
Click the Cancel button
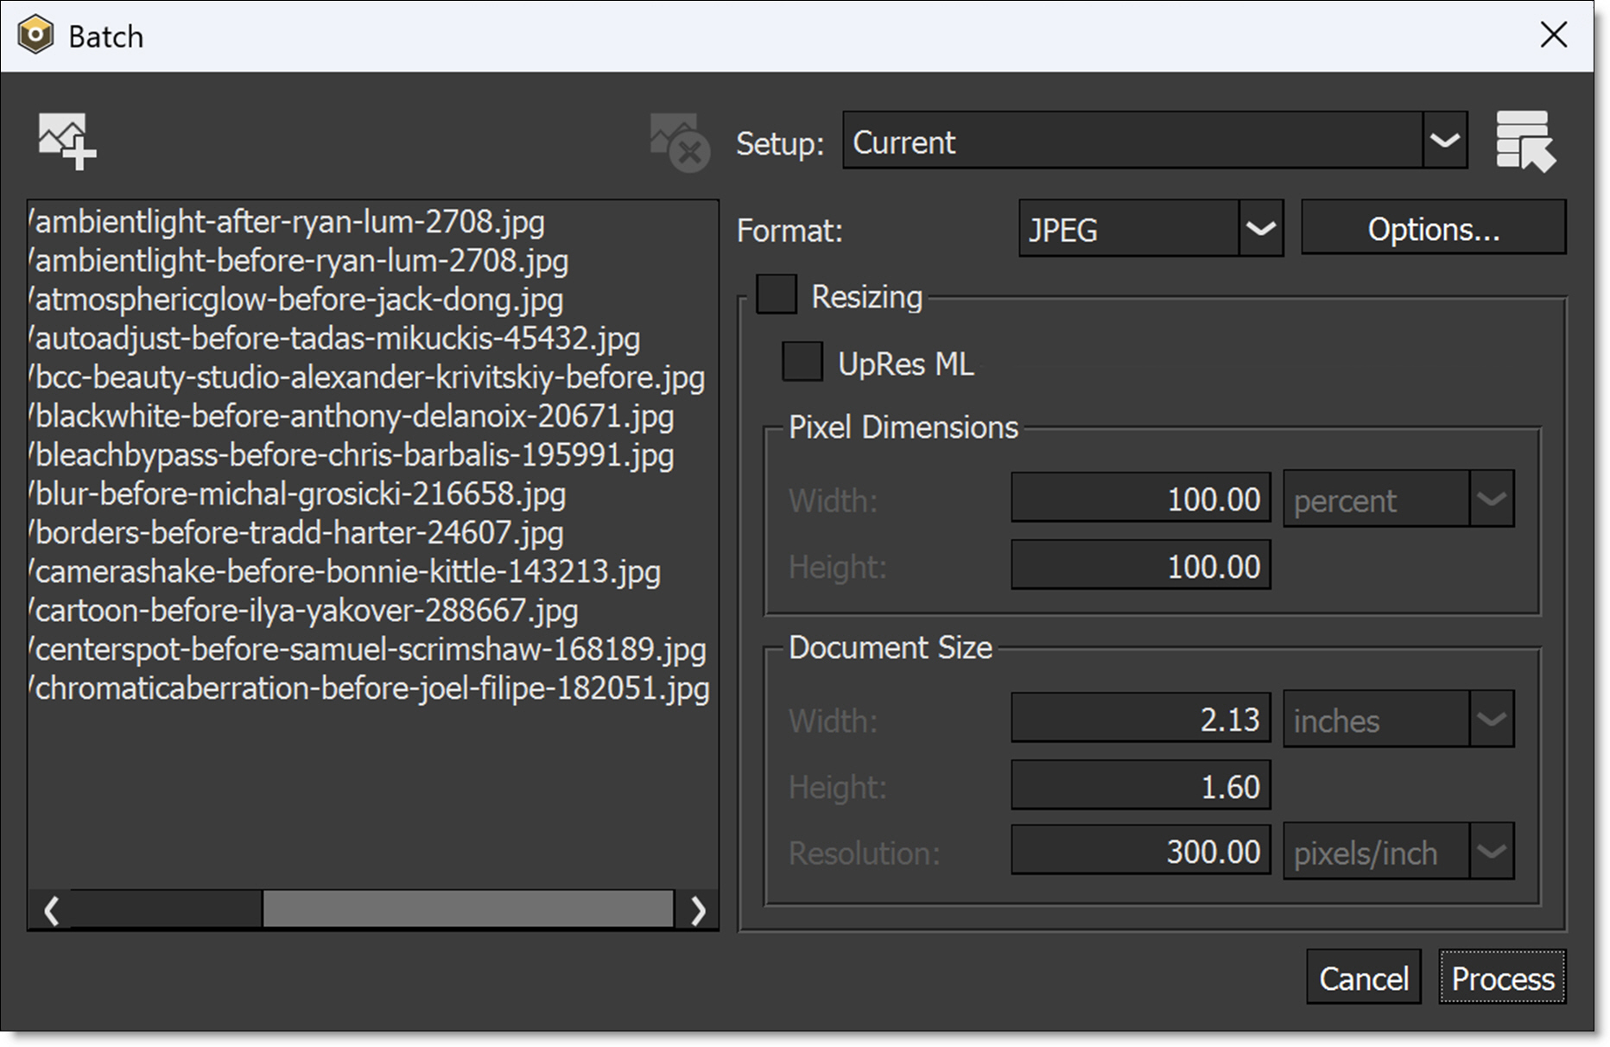1363,978
